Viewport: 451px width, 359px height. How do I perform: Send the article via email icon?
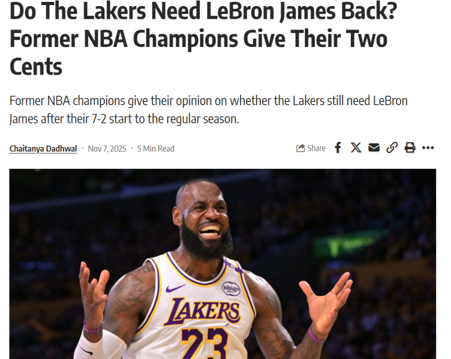click(x=374, y=148)
